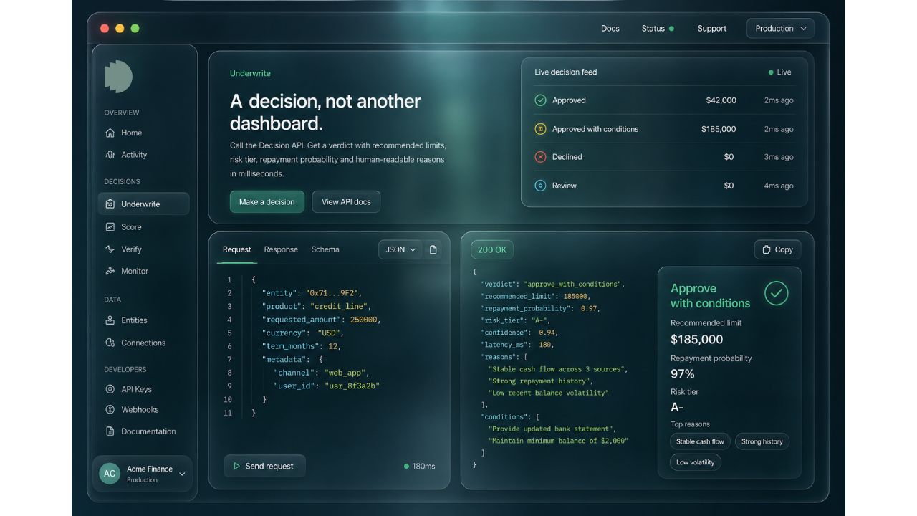
Task: Click the Score chart icon
Action: 110,226
